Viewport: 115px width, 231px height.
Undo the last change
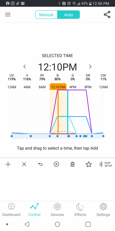40,164
